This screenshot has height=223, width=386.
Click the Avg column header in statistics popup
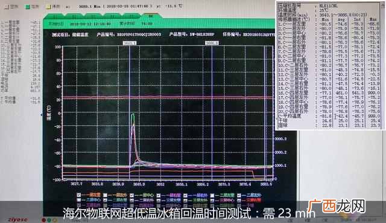point(341,19)
